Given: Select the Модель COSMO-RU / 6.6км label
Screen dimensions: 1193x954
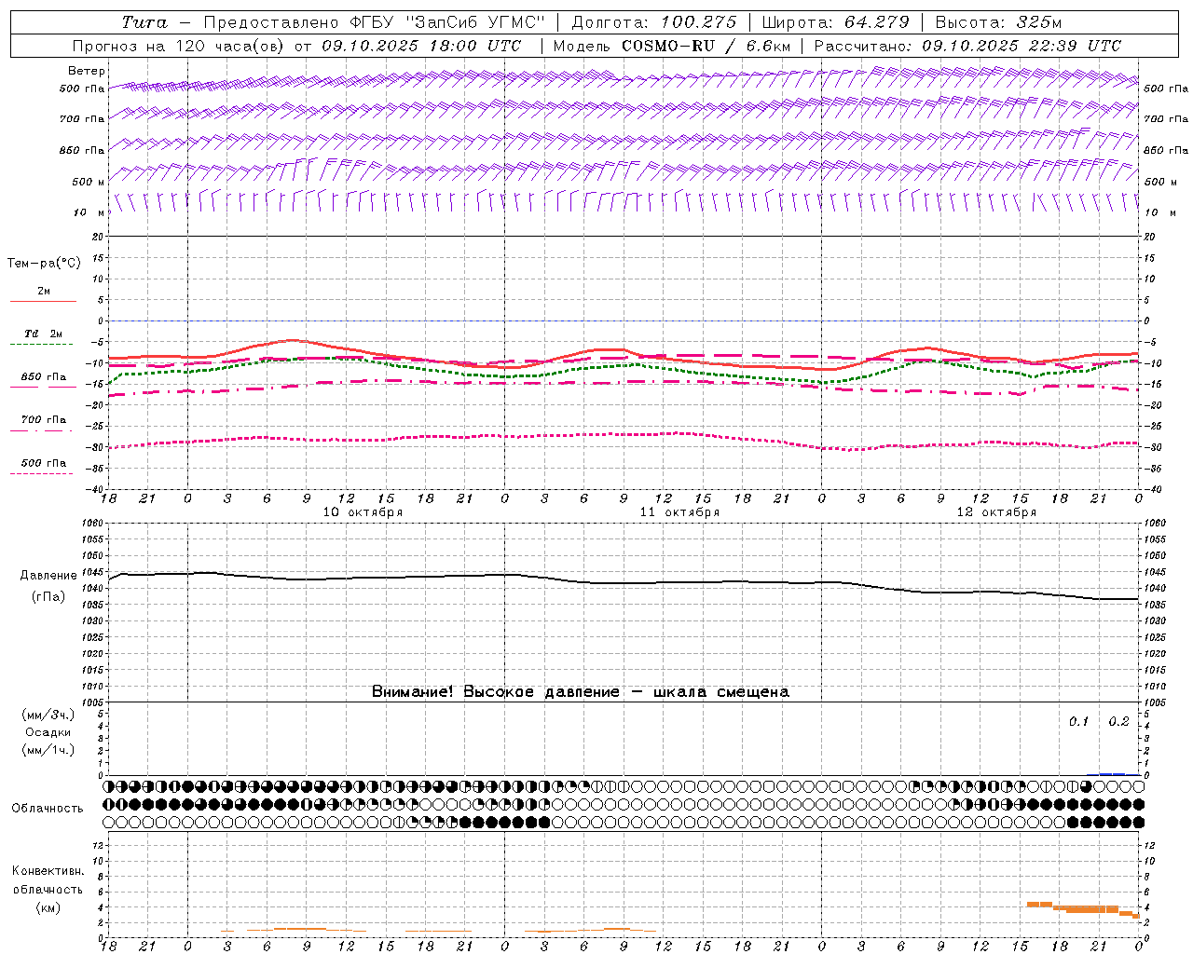Looking at the screenshot, I should click(672, 46).
